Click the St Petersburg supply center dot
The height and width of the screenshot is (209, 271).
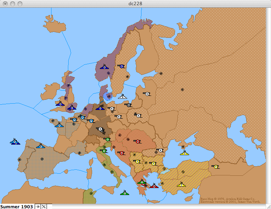click(x=161, y=74)
